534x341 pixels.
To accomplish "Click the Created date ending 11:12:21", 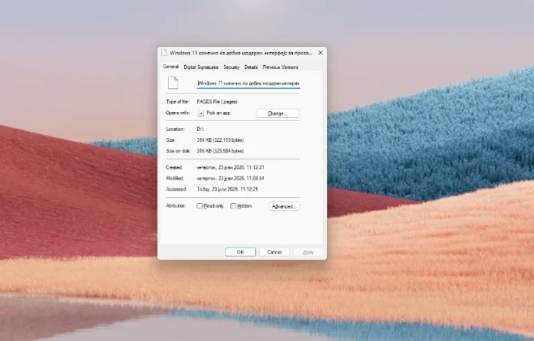I will pyautogui.click(x=230, y=167).
